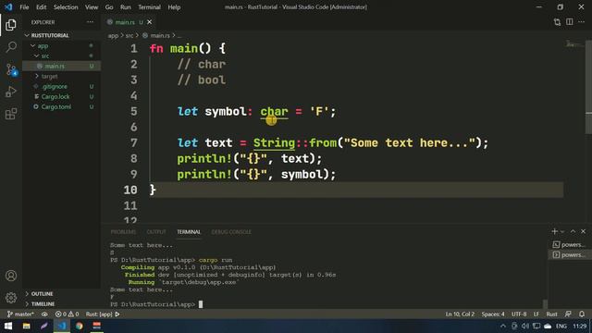The image size is (592, 333).
Task: Open the Help menu
Action: tap(174, 7)
